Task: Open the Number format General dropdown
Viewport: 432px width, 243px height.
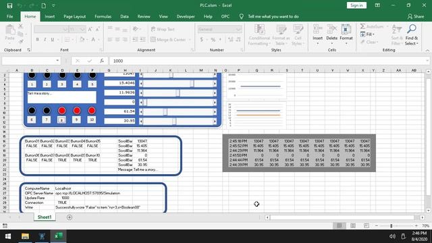Action: tap(238, 29)
